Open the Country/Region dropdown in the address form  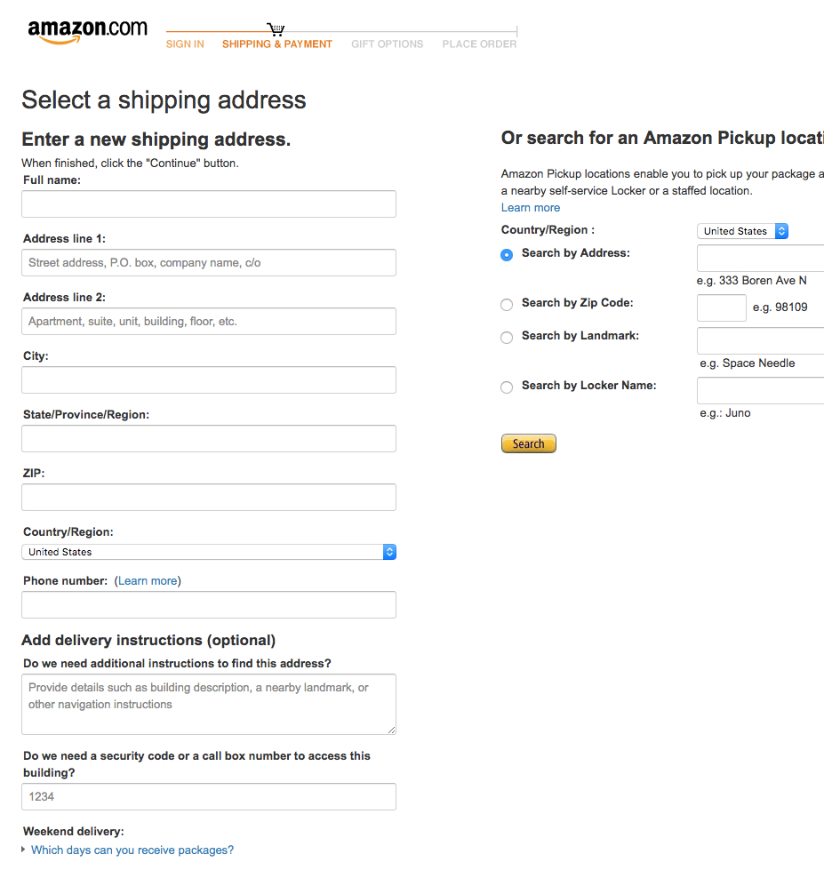click(208, 551)
